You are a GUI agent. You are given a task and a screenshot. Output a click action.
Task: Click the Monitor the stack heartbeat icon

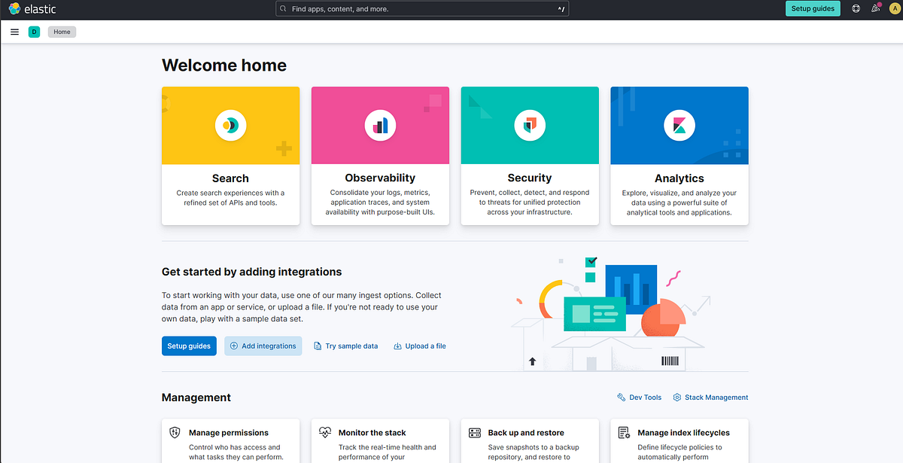point(324,432)
